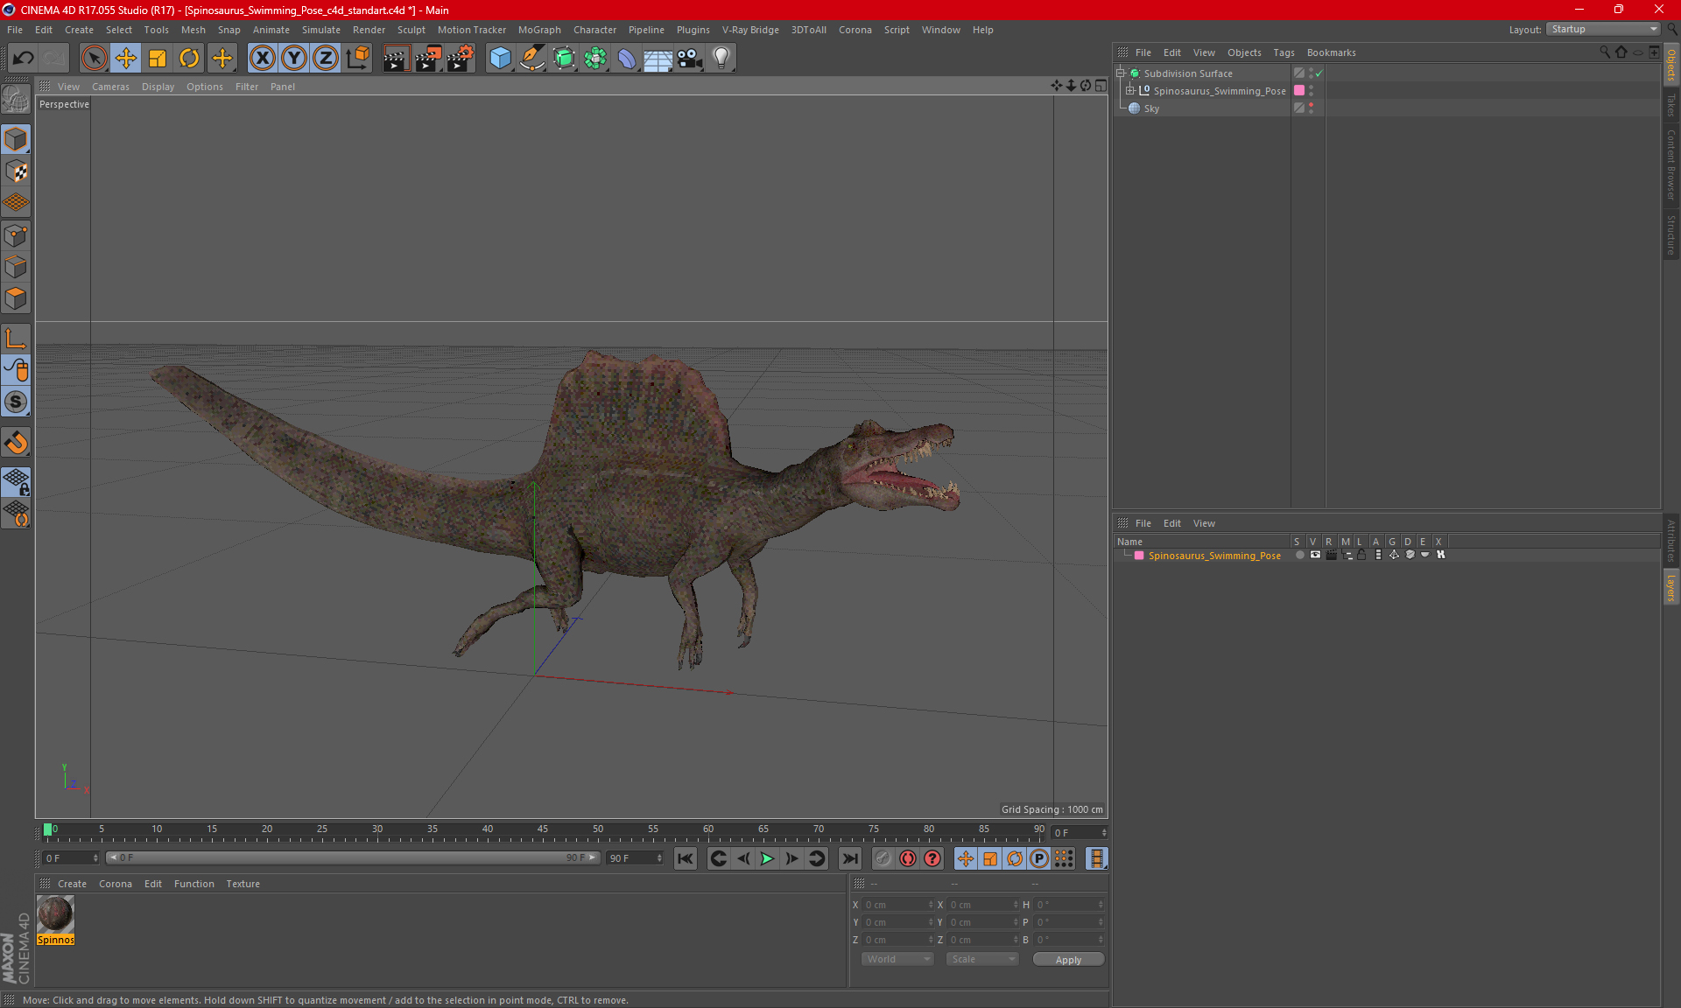Open Object Manager Tags menu
Image resolution: width=1681 pixels, height=1008 pixels.
coord(1284,52)
